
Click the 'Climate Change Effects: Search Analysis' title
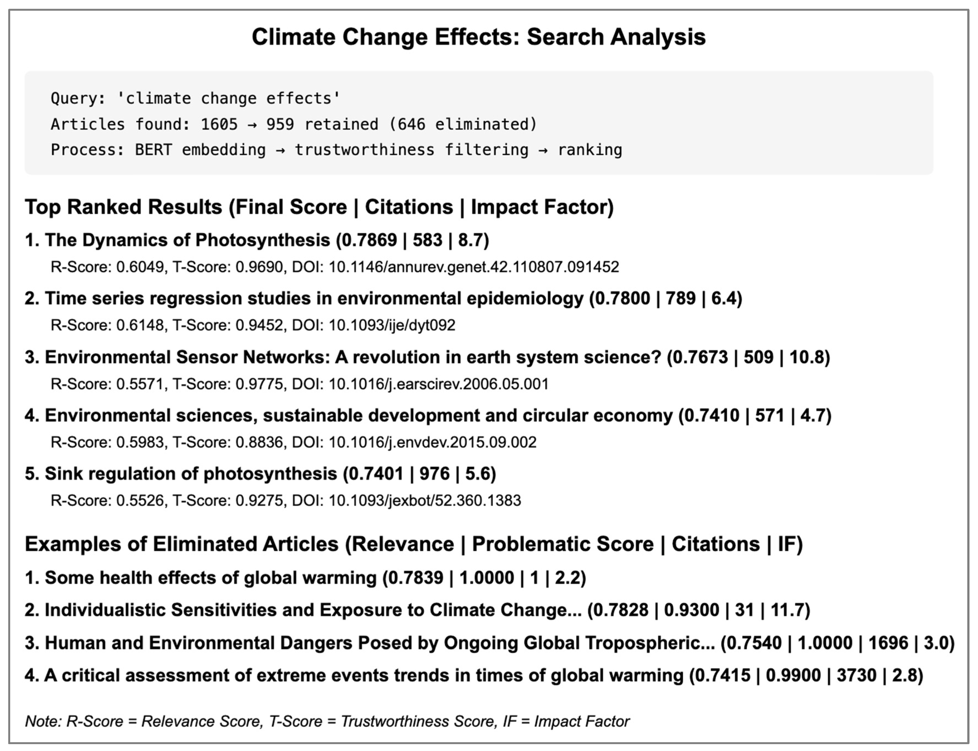[478, 37]
